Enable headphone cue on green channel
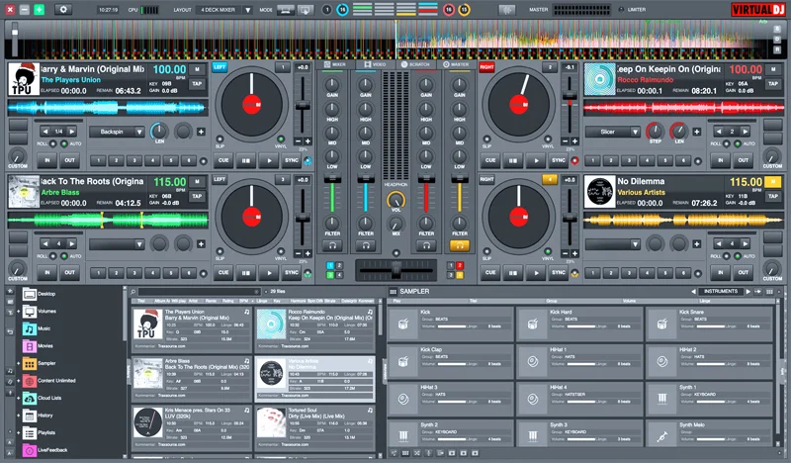This screenshot has height=463, width=791. pos(332,246)
